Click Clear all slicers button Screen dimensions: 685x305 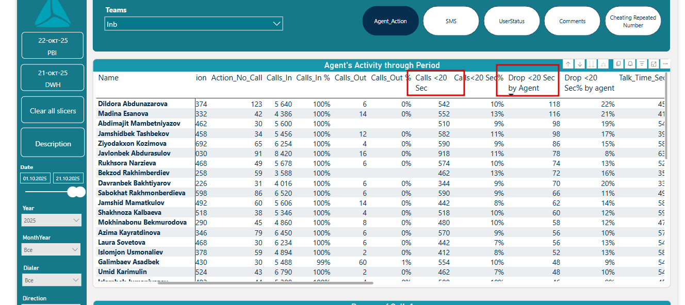[53, 110]
